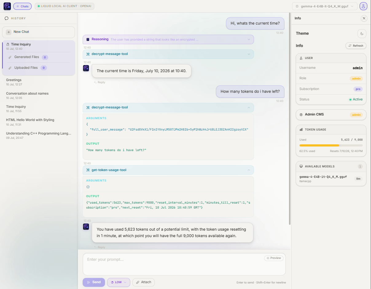Click the Admin CMS gear icon

point(301,115)
